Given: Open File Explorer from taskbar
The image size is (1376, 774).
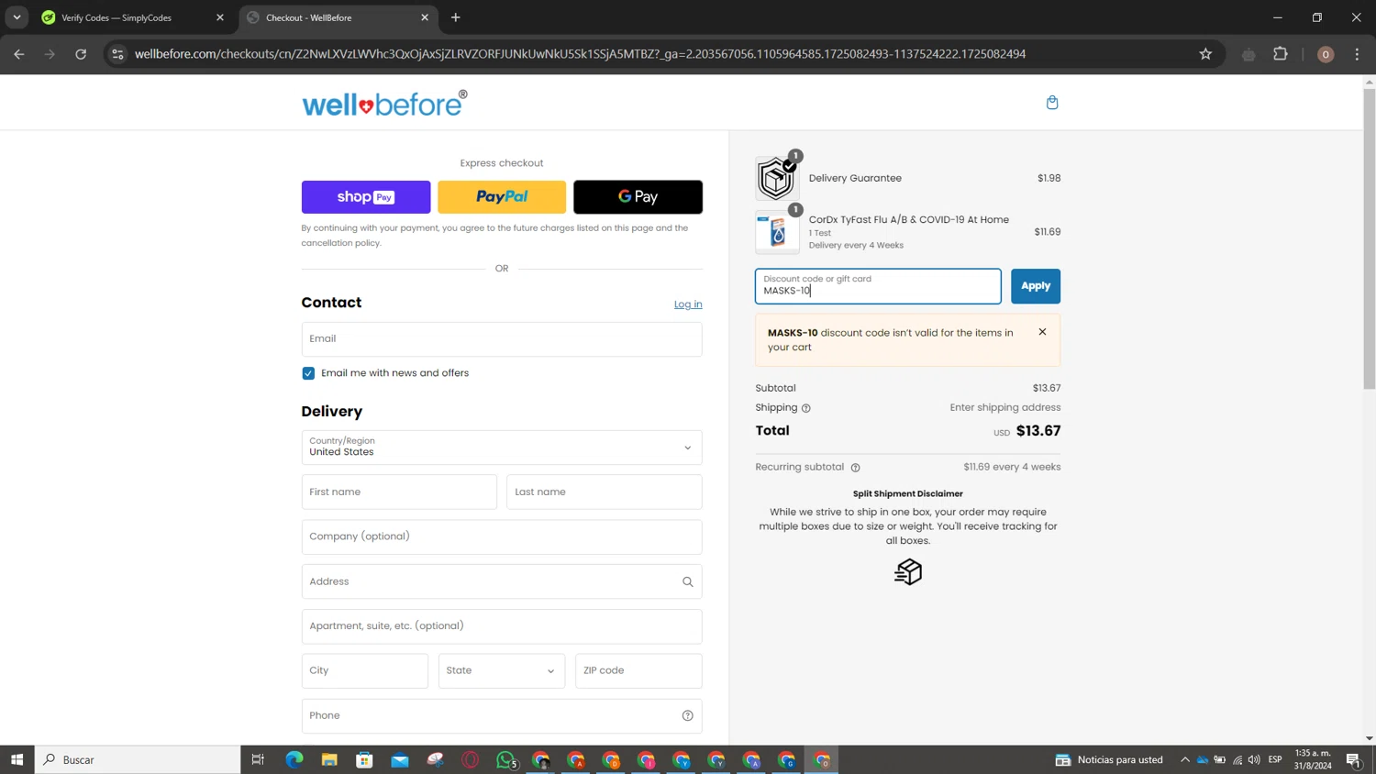Looking at the screenshot, I should coord(329,759).
